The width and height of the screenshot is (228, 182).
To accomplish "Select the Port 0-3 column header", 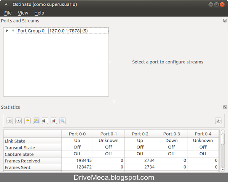I will [172, 134].
